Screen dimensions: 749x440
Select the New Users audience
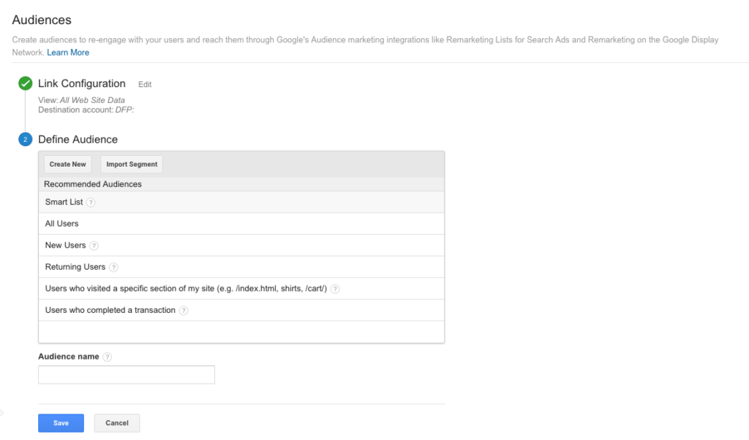coord(65,246)
